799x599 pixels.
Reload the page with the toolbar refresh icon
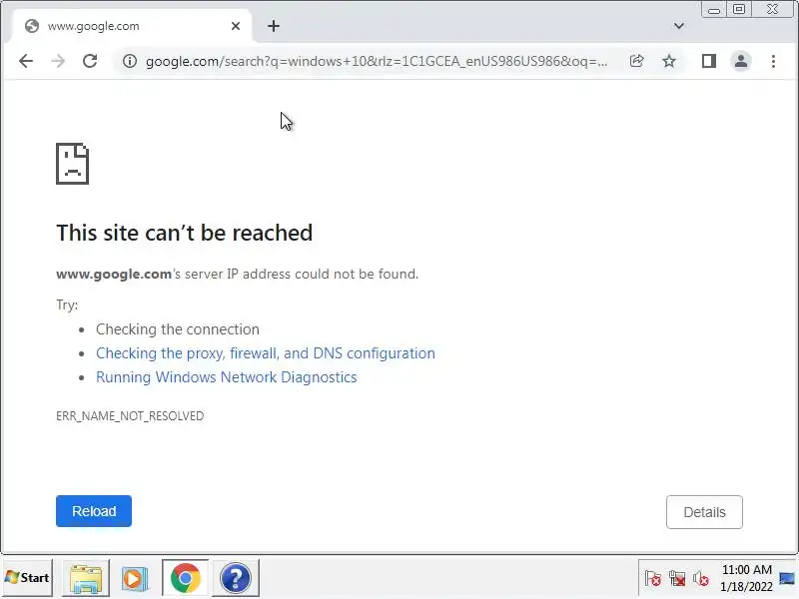tap(90, 61)
